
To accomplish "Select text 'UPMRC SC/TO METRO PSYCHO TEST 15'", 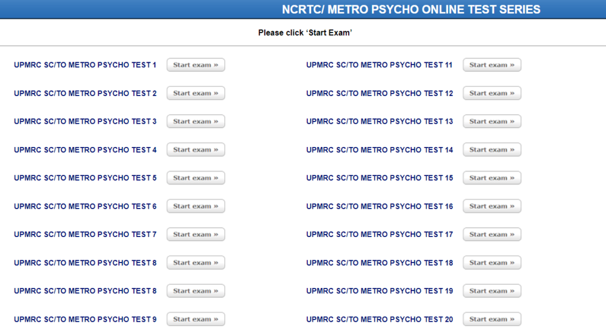I will 379,178.
